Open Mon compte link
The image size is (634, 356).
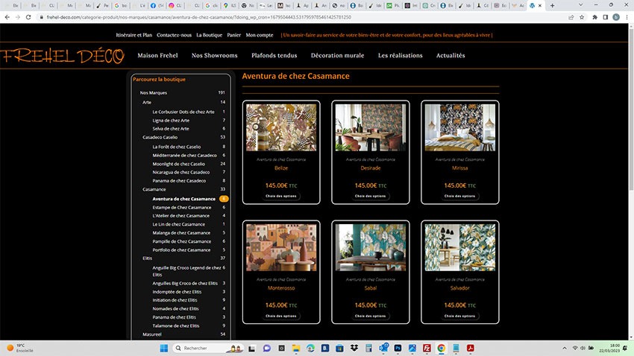pos(260,35)
